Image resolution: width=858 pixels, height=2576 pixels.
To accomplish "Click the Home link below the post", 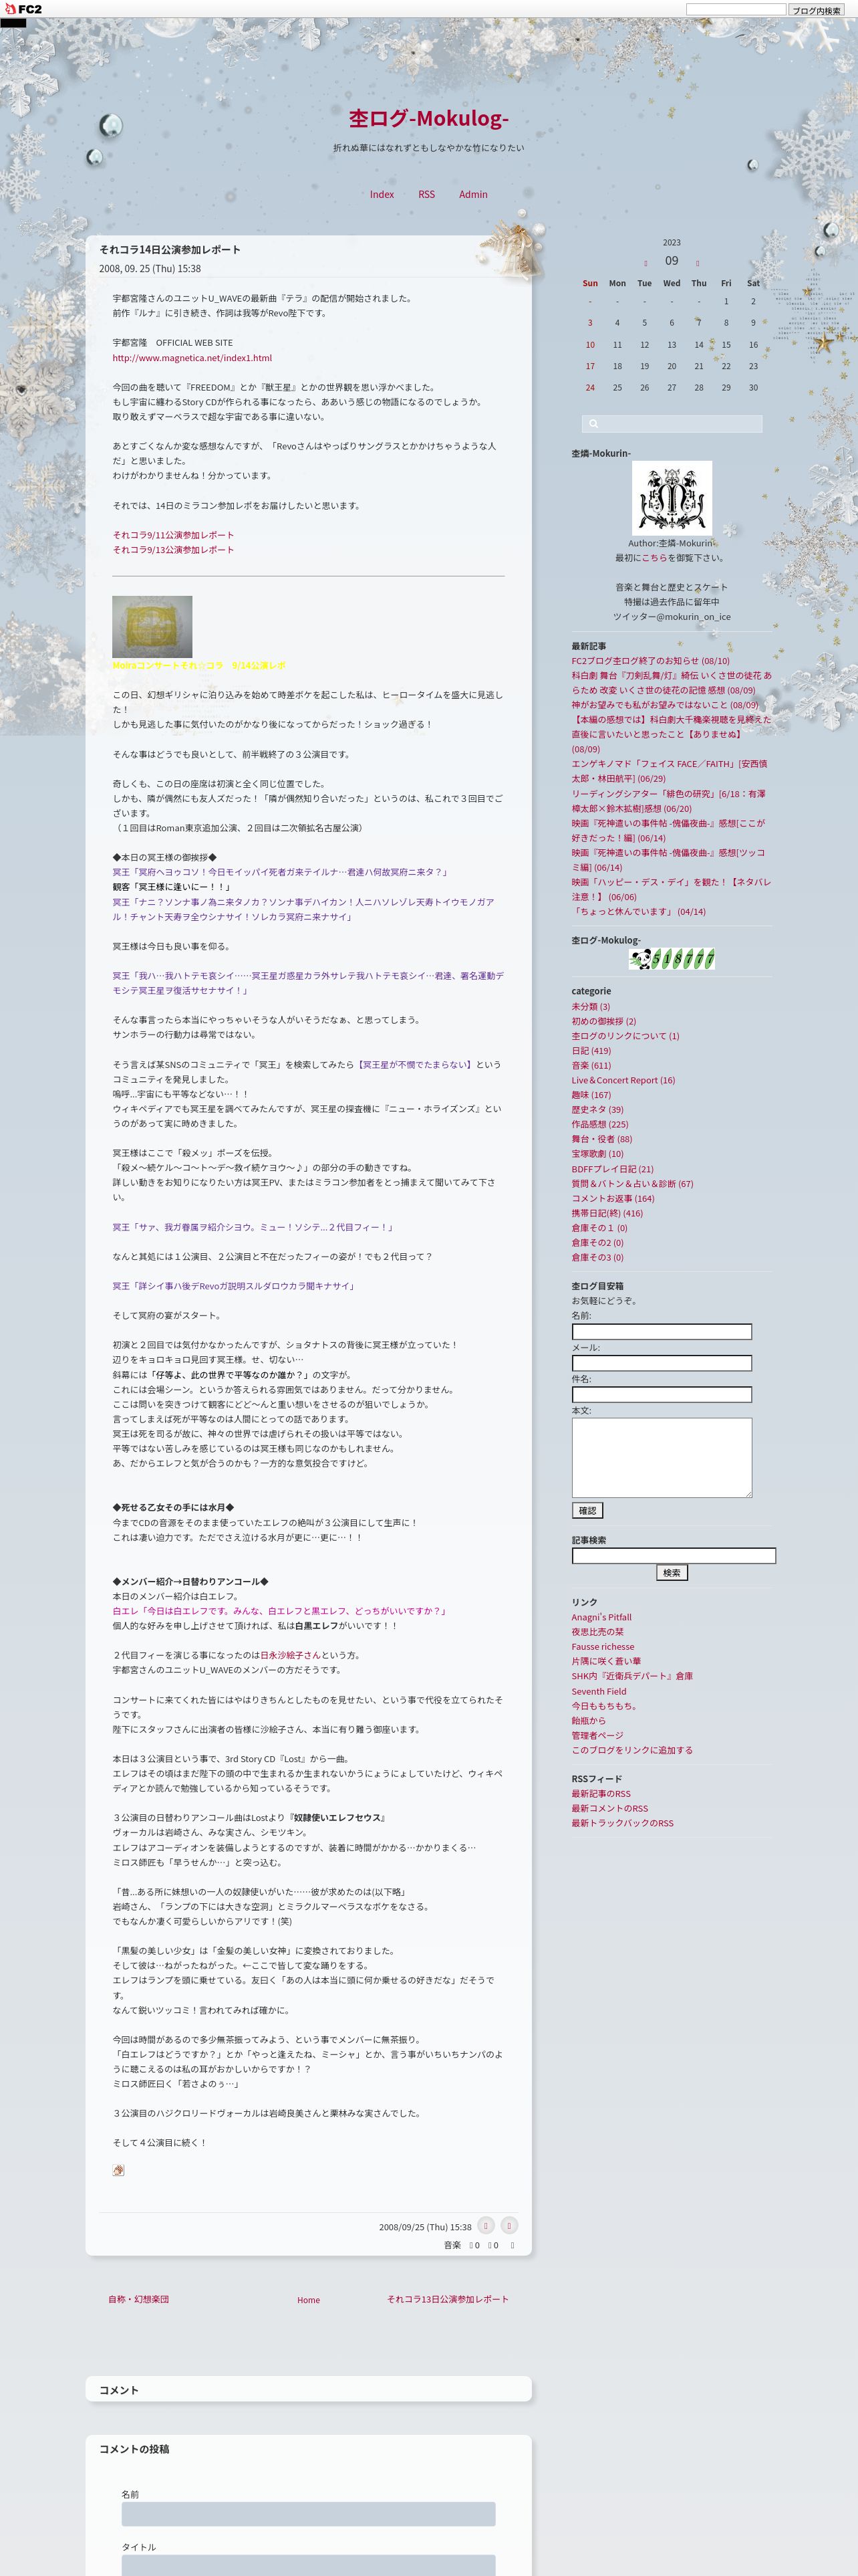I will pyautogui.click(x=309, y=2300).
